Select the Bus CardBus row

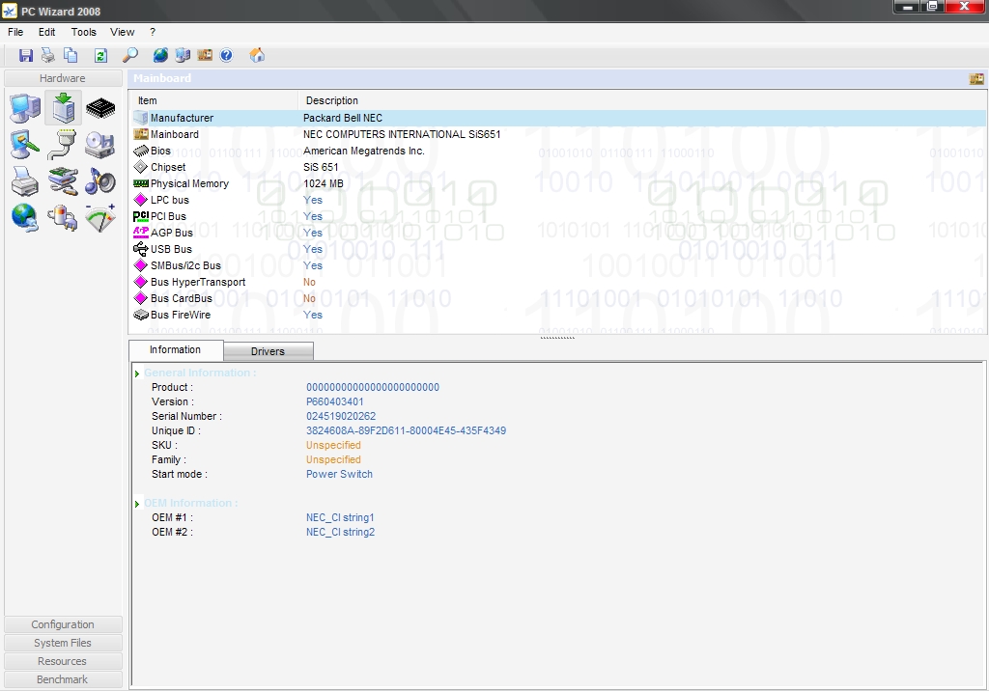[x=559, y=298]
